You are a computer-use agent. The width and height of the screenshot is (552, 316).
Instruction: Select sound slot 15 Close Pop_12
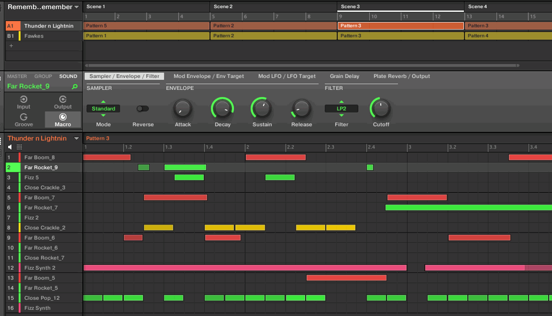pyautogui.click(x=44, y=298)
